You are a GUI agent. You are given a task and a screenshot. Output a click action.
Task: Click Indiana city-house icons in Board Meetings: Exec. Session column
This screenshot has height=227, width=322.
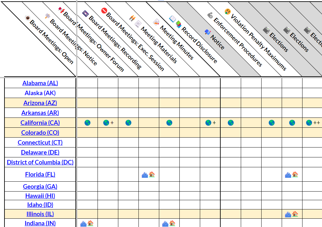[x=169, y=223]
